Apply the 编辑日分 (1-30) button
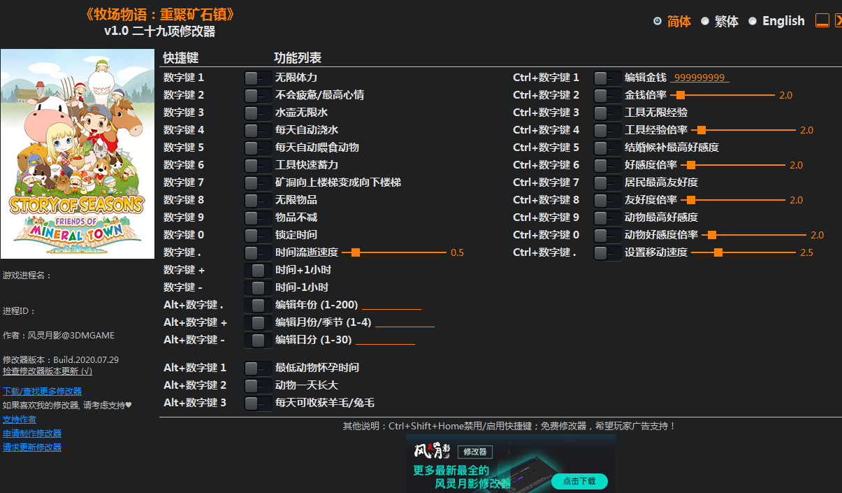 [258, 340]
